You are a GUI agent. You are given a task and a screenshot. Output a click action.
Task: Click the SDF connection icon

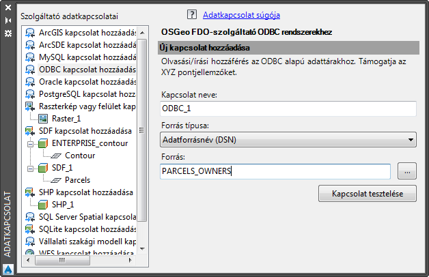point(30,131)
